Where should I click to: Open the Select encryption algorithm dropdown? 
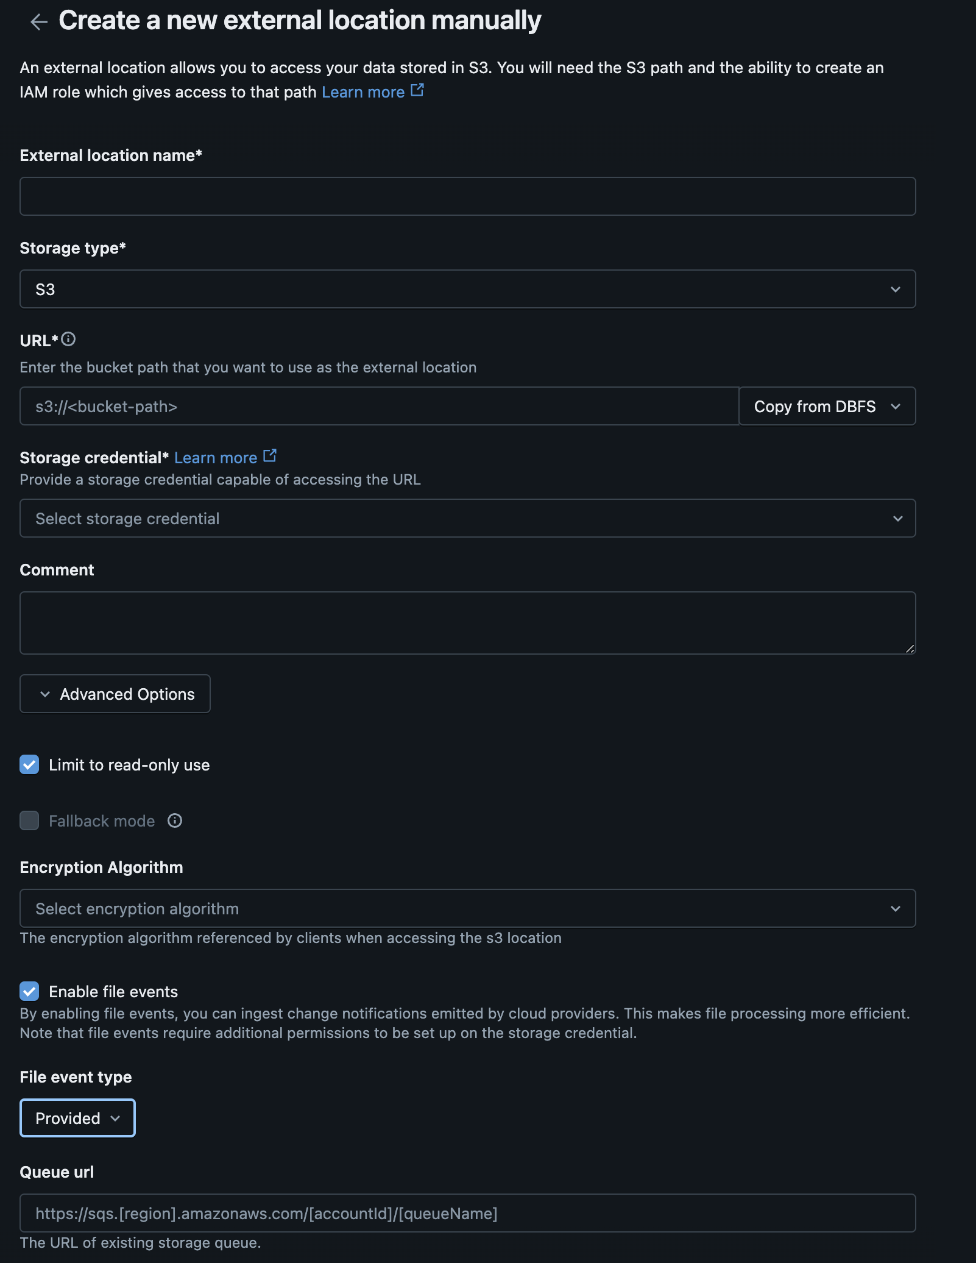point(468,908)
